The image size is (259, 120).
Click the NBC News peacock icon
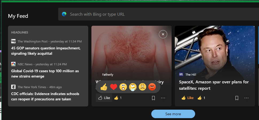13,64
